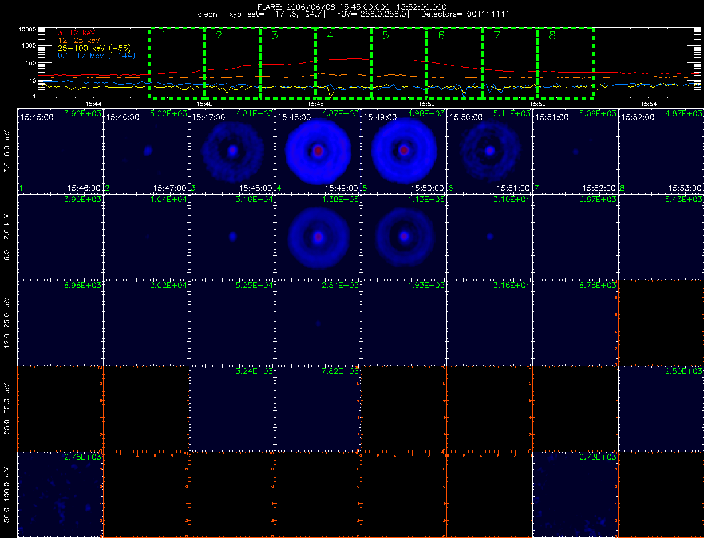
Task: Click the '15:44' time axis tick label
Action: tap(93, 104)
